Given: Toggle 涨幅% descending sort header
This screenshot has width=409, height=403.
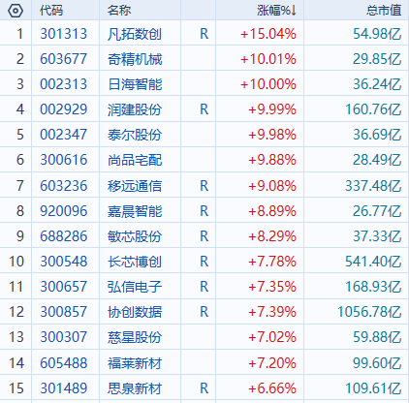Looking at the screenshot, I should tap(276, 11).
